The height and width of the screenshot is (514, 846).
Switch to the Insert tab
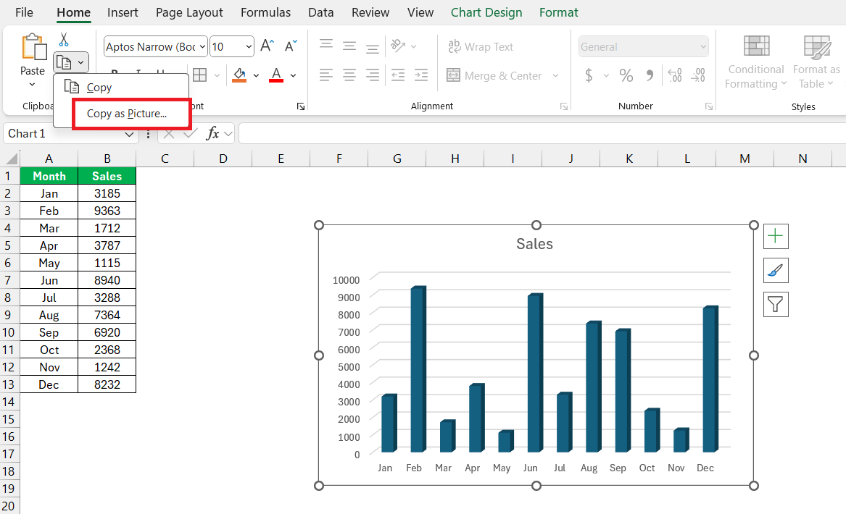click(123, 12)
